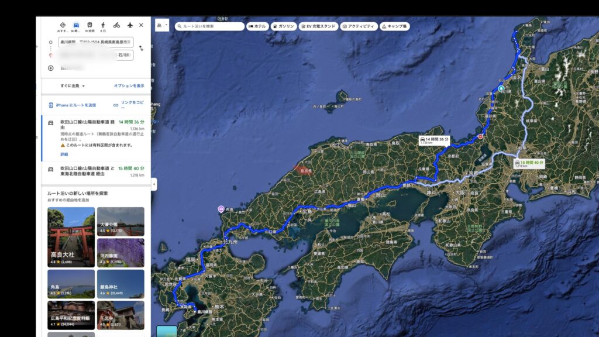Viewport: 599px width, 337px height.
Task: Click the 角島 camera marker on the map
Action: pyautogui.click(x=221, y=209)
